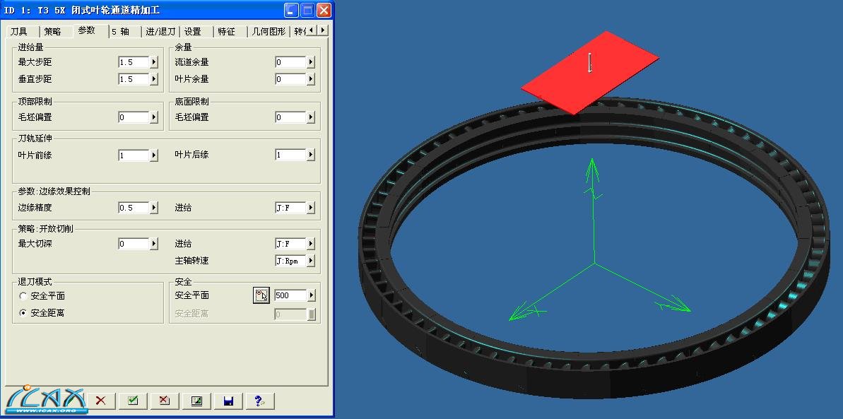Open the 最大切深 value arrow
The height and width of the screenshot is (419, 843).
pyautogui.click(x=154, y=244)
